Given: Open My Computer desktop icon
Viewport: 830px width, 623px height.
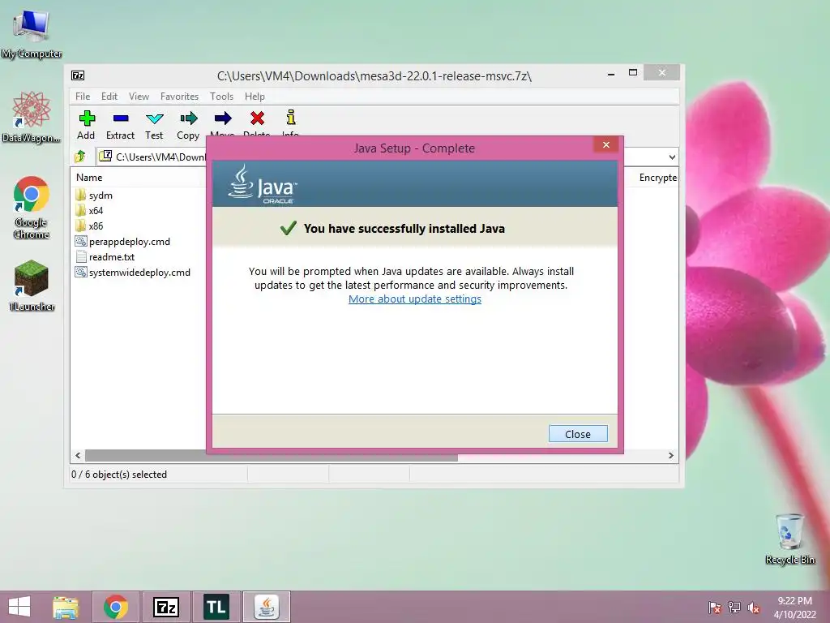Looking at the screenshot, I should point(32,34).
